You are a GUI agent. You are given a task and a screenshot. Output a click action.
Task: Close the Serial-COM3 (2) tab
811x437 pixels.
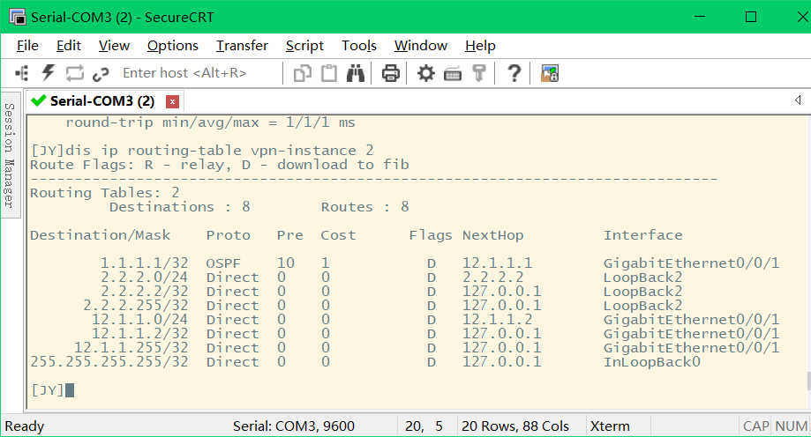click(172, 101)
